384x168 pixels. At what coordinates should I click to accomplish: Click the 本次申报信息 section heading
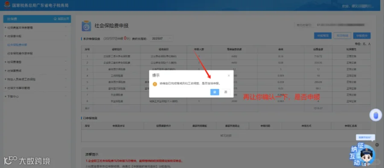point(91,39)
